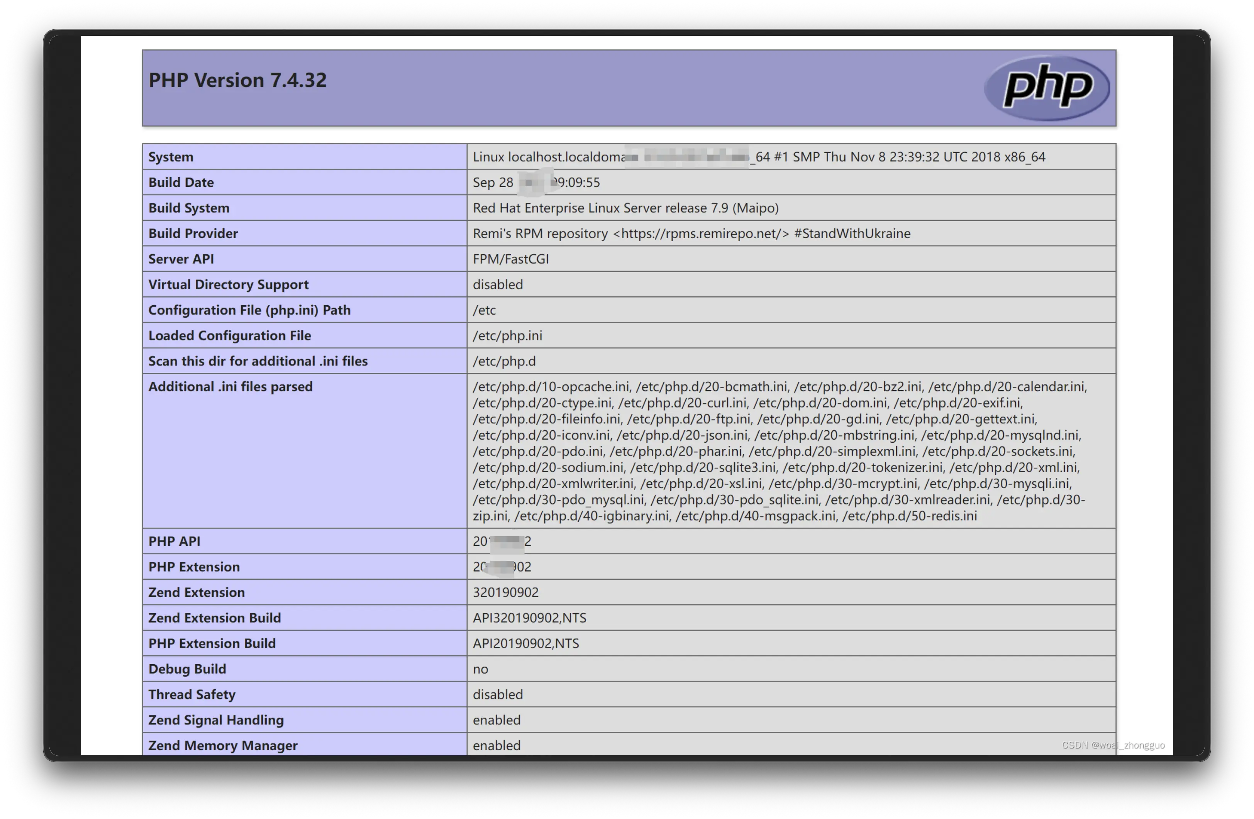Click the Zend Signal Handling label
This screenshot has width=1254, height=819.
(x=215, y=720)
